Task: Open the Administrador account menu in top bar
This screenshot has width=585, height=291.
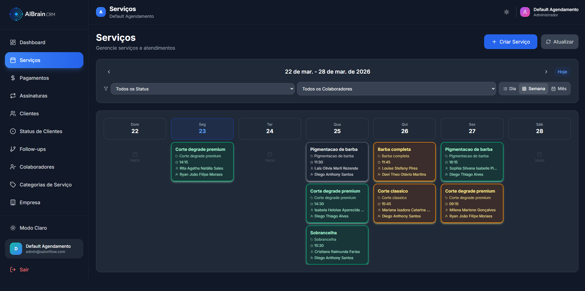Action: pyautogui.click(x=549, y=12)
